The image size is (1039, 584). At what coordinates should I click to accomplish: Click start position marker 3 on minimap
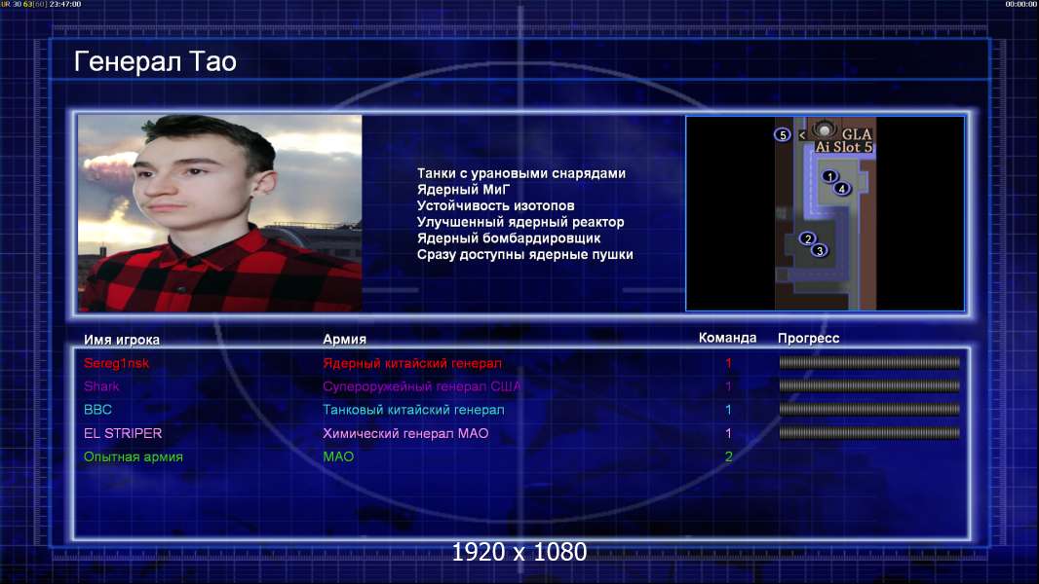coord(820,251)
